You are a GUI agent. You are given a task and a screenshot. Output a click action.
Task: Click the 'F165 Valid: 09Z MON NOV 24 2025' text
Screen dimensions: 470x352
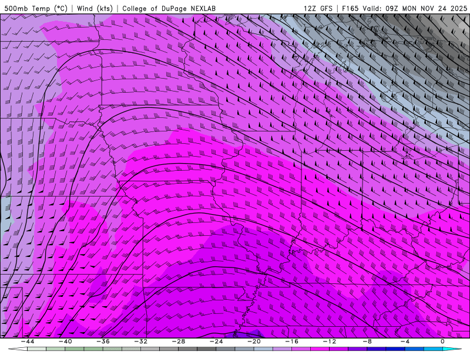pos(405,8)
